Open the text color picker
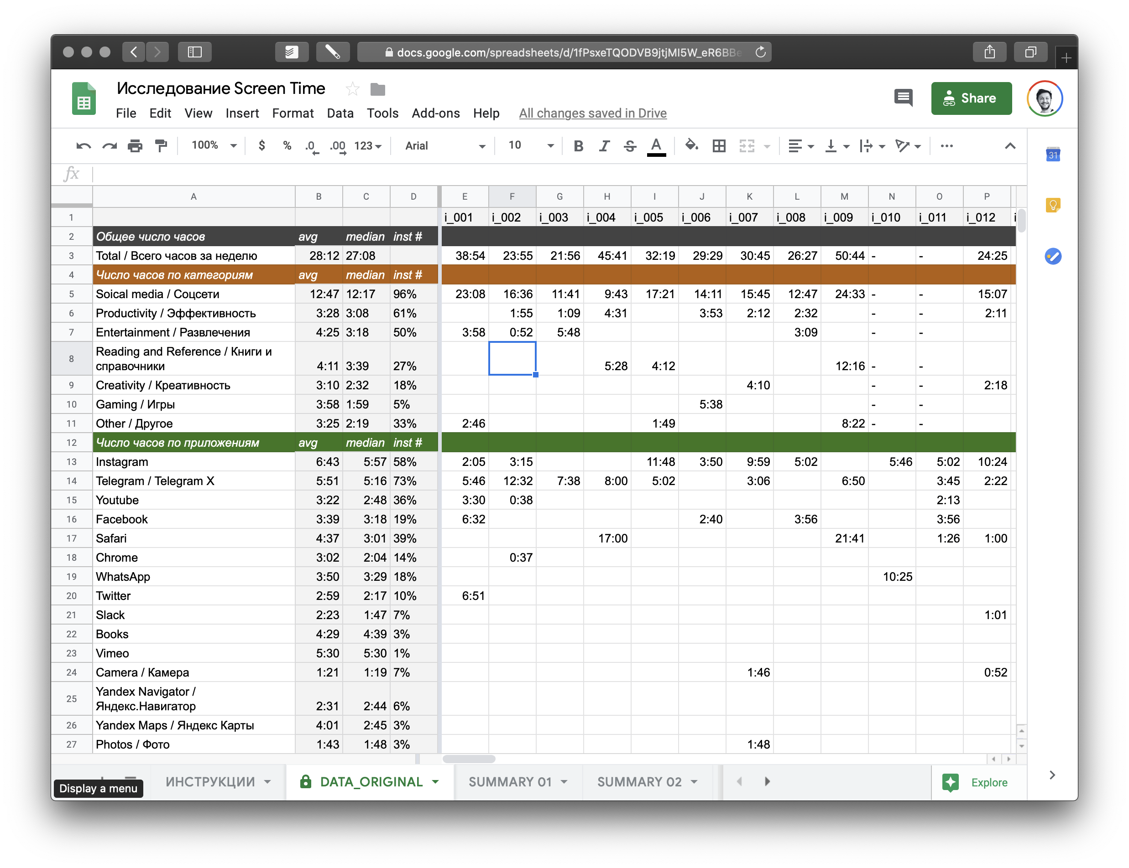Screen dimensions: 1129x868 (x=656, y=146)
